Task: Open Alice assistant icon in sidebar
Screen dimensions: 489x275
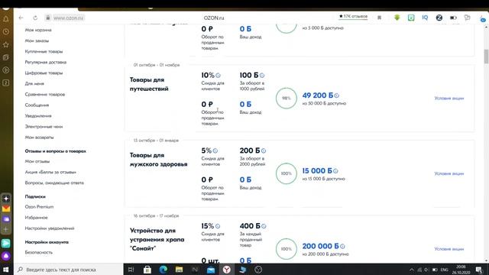Action: [6, 256]
